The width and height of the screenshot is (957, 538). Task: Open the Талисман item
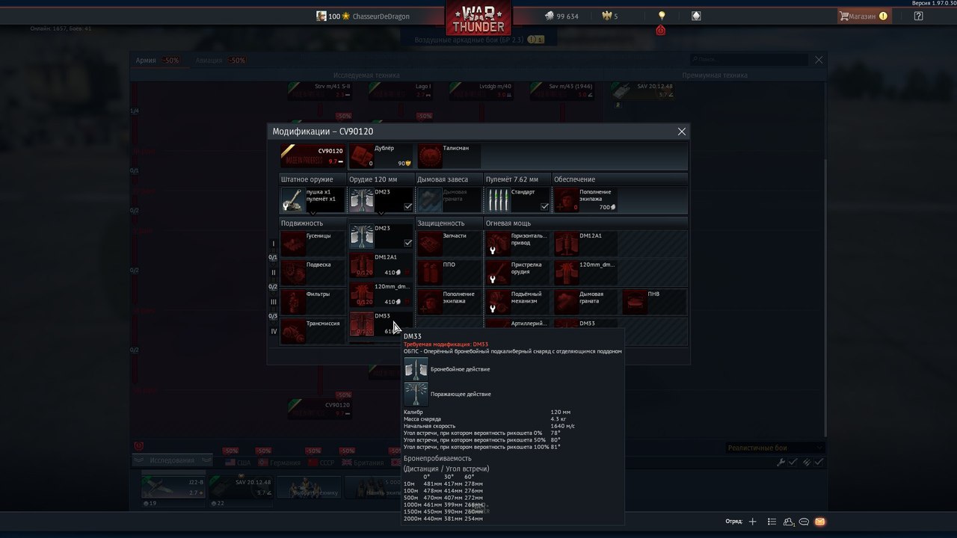[449, 156]
